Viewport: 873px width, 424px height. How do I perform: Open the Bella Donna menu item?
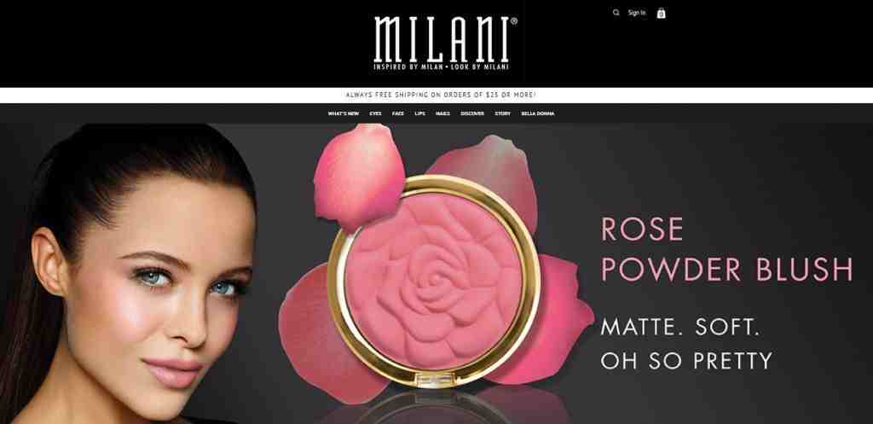point(538,113)
